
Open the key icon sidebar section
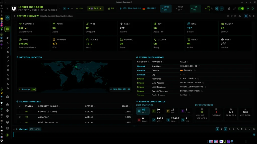(x=8, y=61)
